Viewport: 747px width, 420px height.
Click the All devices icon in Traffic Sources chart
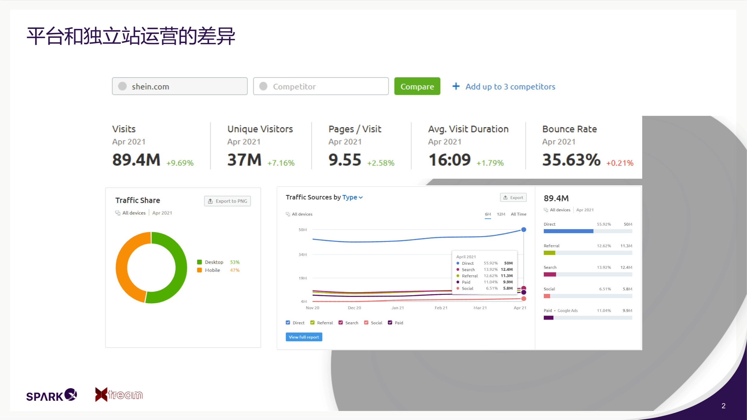pyautogui.click(x=288, y=214)
